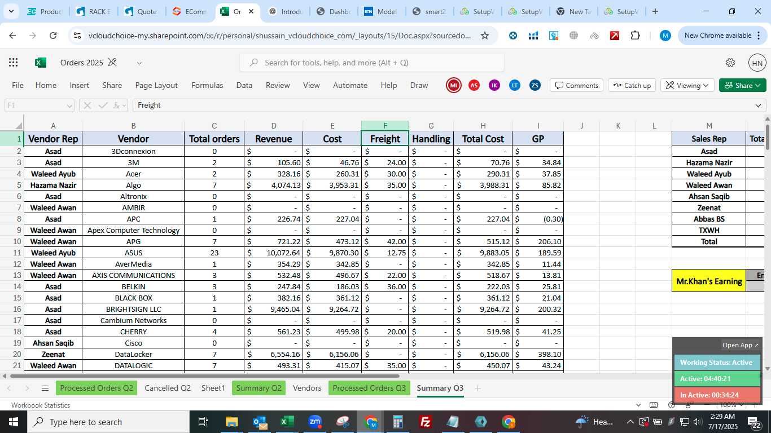
Task: Open the Comments pane button
Action: pos(576,85)
